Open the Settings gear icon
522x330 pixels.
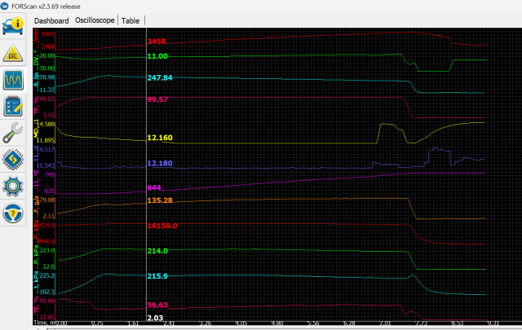pos(15,187)
